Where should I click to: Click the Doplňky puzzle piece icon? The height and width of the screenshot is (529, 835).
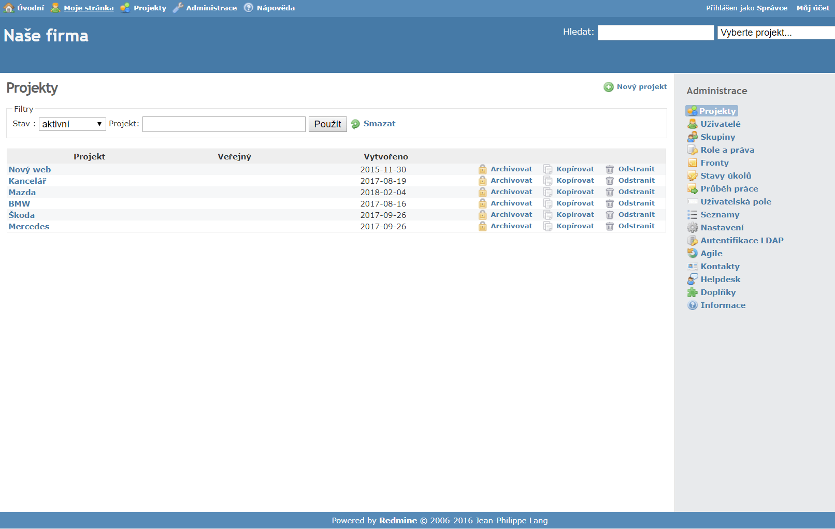click(x=693, y=292)
